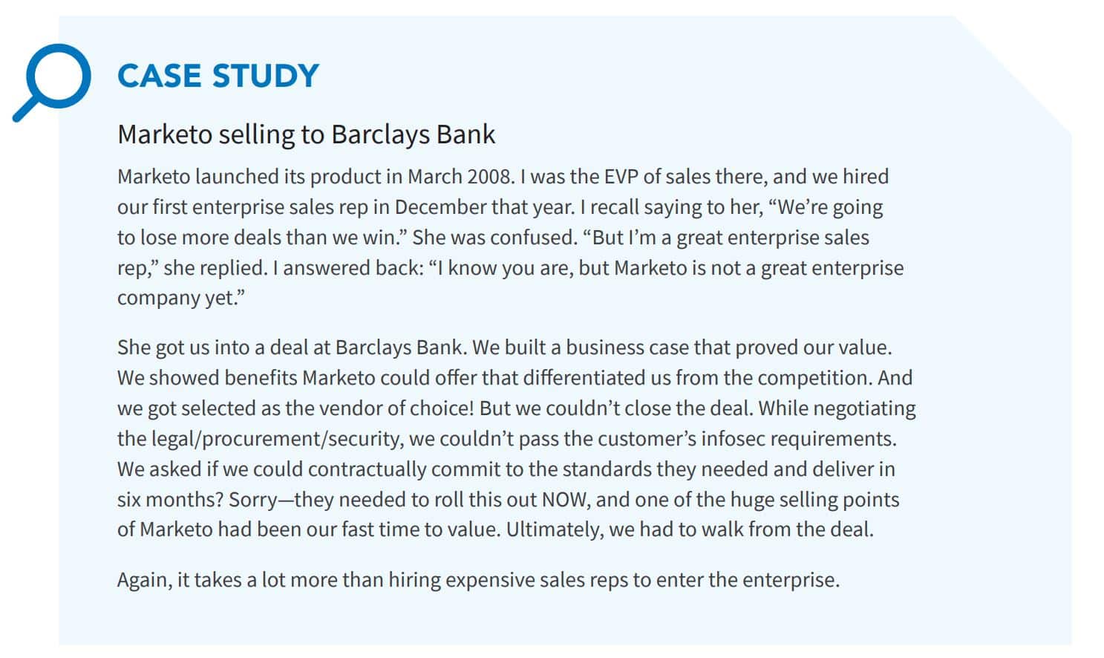Image resolution: width=1104 pixels, height=658 pixels.
Task: Click the Marketo selling to Barclays Bank subtitle
Action: (x=306, y=134)
